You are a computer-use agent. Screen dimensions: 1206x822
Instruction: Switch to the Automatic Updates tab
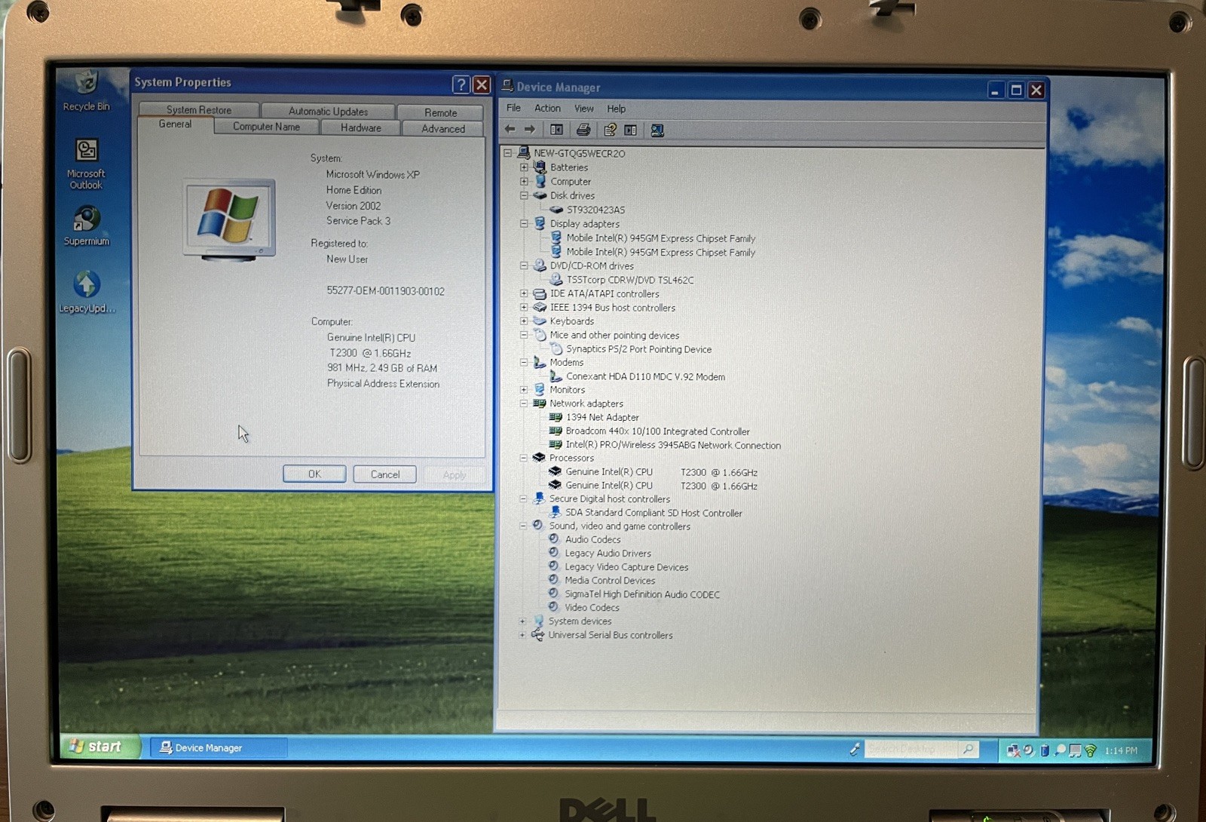pyautogui.click(x=328, y=111)
